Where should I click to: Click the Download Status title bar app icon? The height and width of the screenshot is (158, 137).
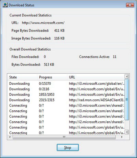5,5
